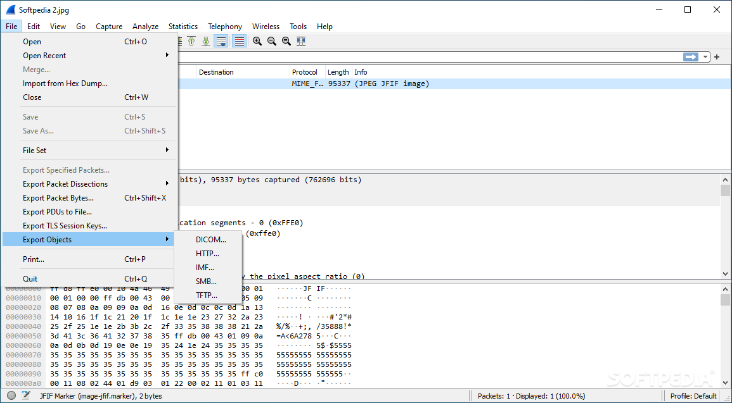The width and height of the screenshot is (732, 403).
Task: Click the expert information circle icon
Action: 11,395
